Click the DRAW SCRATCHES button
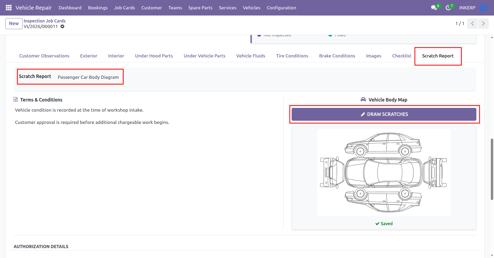The height and width of the screenshot is (258, 494). tap(384, 114)
